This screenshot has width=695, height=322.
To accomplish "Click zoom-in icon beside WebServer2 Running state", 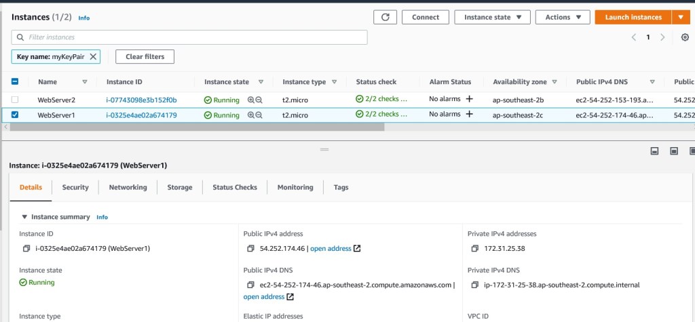I will [251, 100].
